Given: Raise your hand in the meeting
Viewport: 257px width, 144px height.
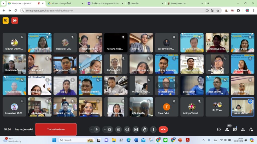Looking at the screenshot, I should point(145,129).
